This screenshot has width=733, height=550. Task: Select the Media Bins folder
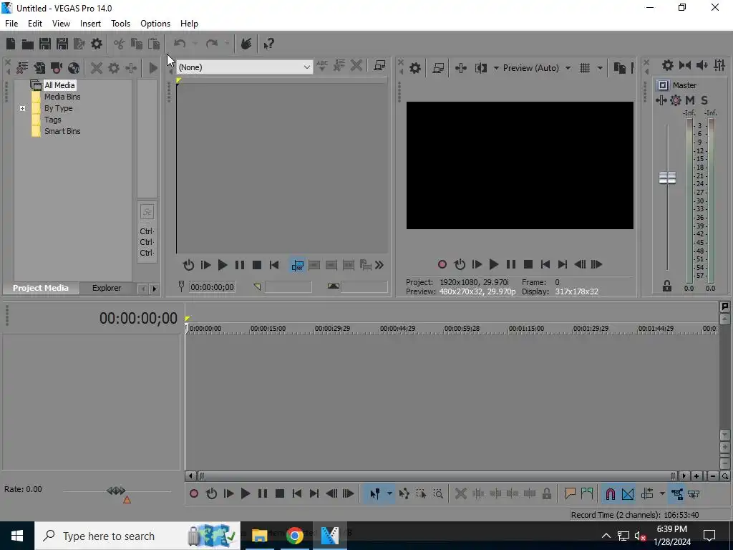click(62, 97)
